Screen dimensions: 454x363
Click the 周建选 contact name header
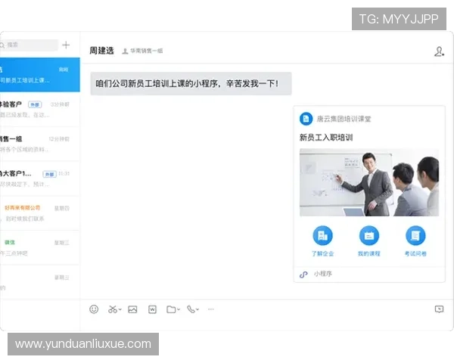tap(101, 51)
